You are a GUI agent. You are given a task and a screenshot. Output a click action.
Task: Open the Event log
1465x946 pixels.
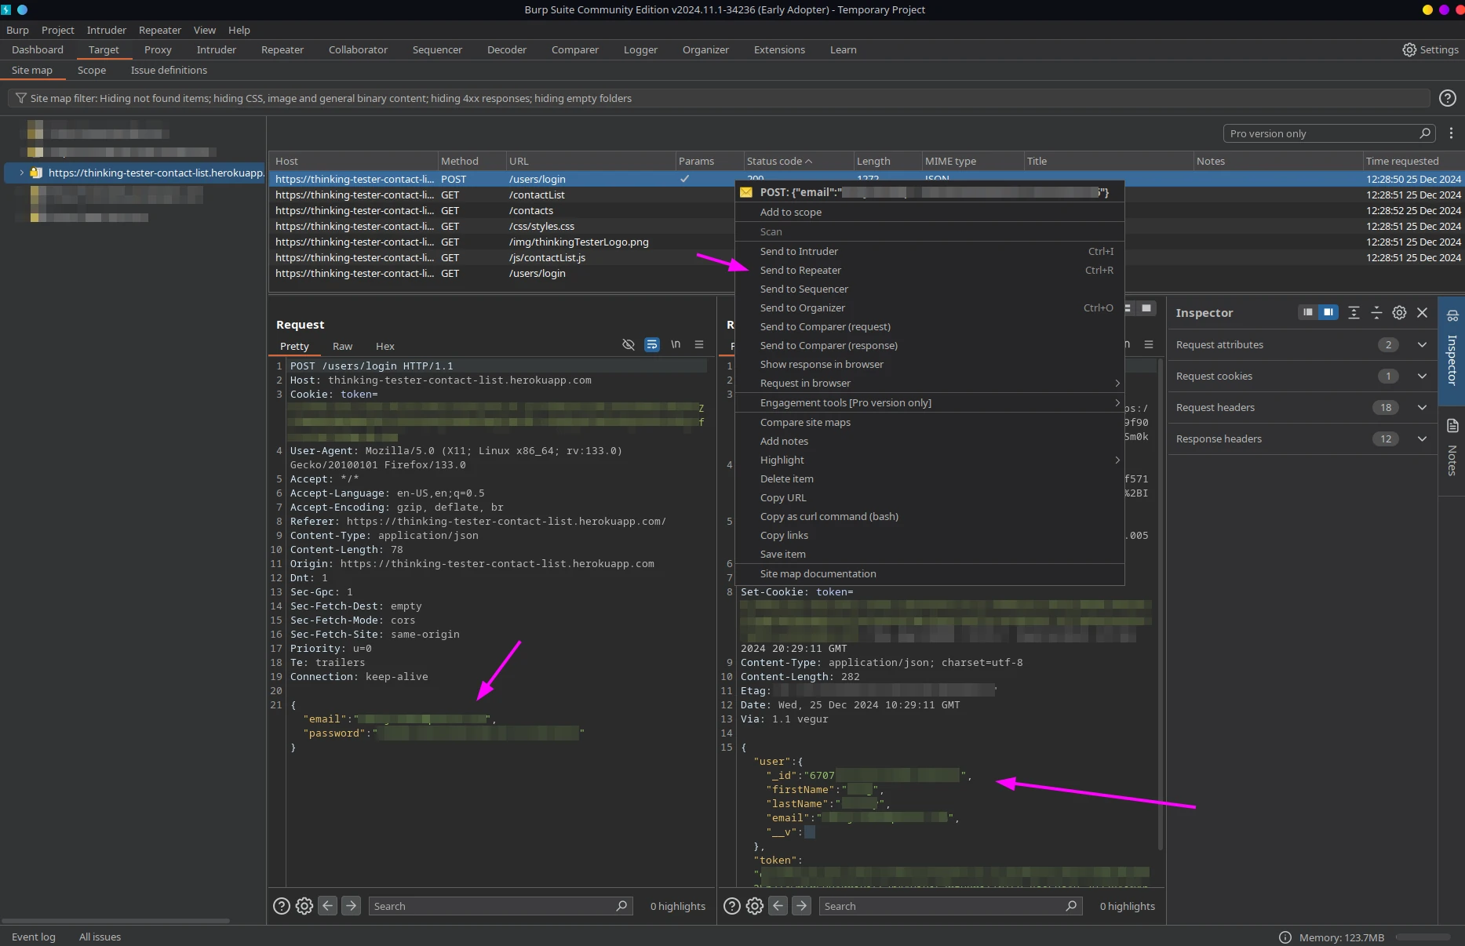[34, 937]
